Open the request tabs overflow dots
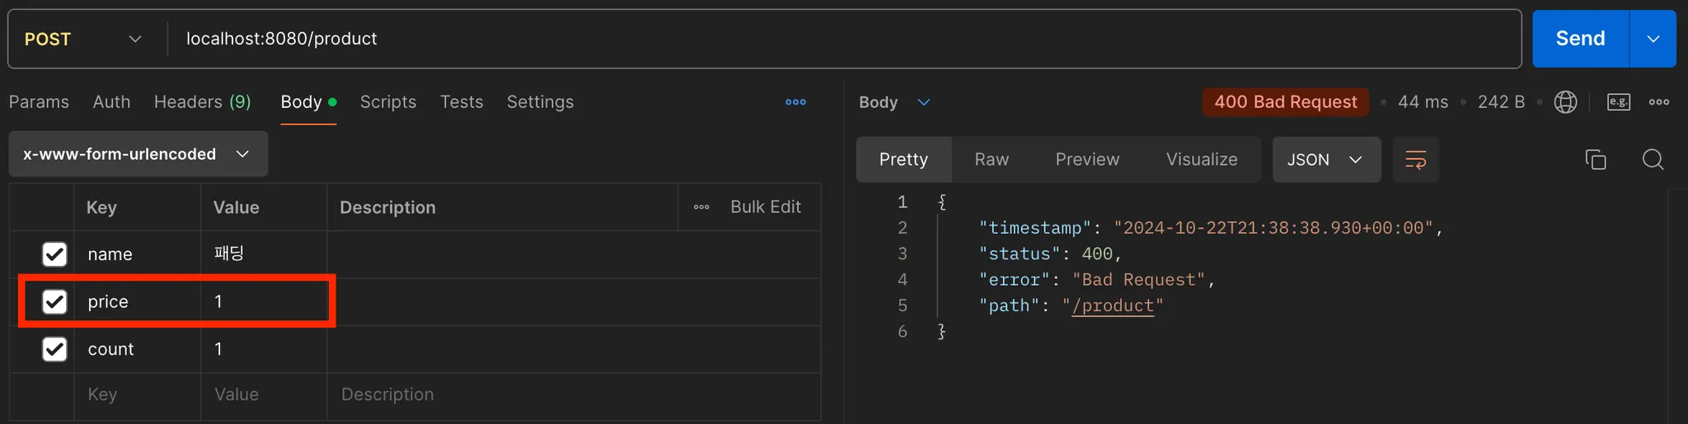Viewport: 1688px width, 424px height. pyautogui.click(x=795, y=102)
